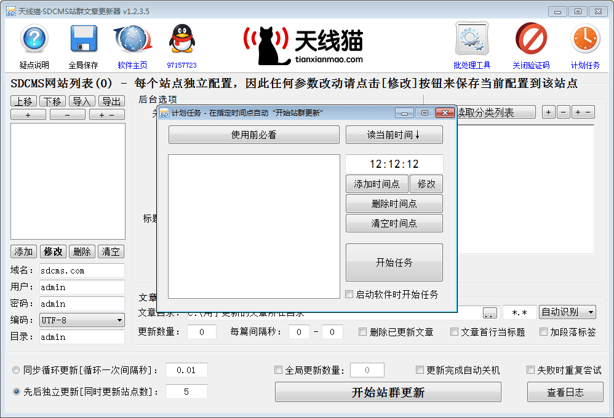
Task: Open the 自动识别 dropdown
Action: coord(567,312)
